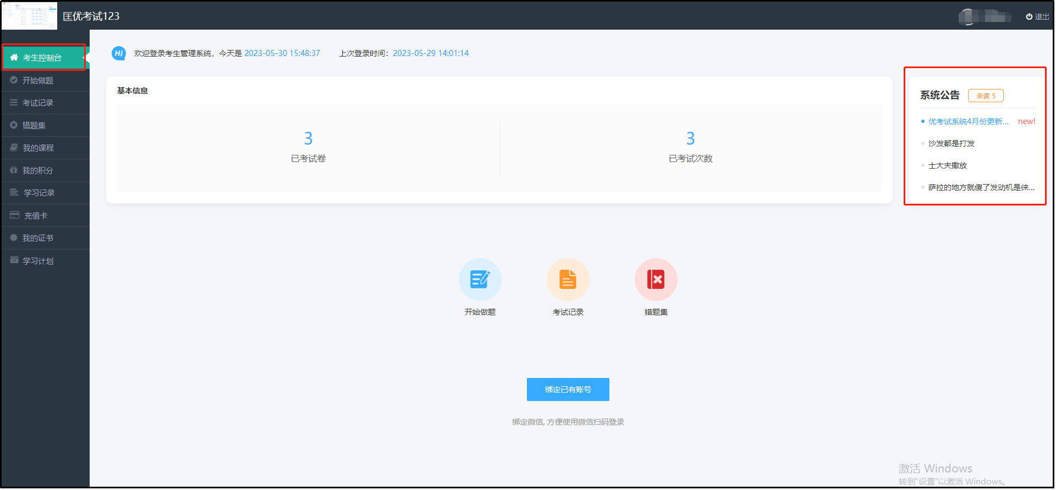This screenshot has height=490, width=1056.
Task: Click the red 错题集 round icon
Action: point(656,280)
